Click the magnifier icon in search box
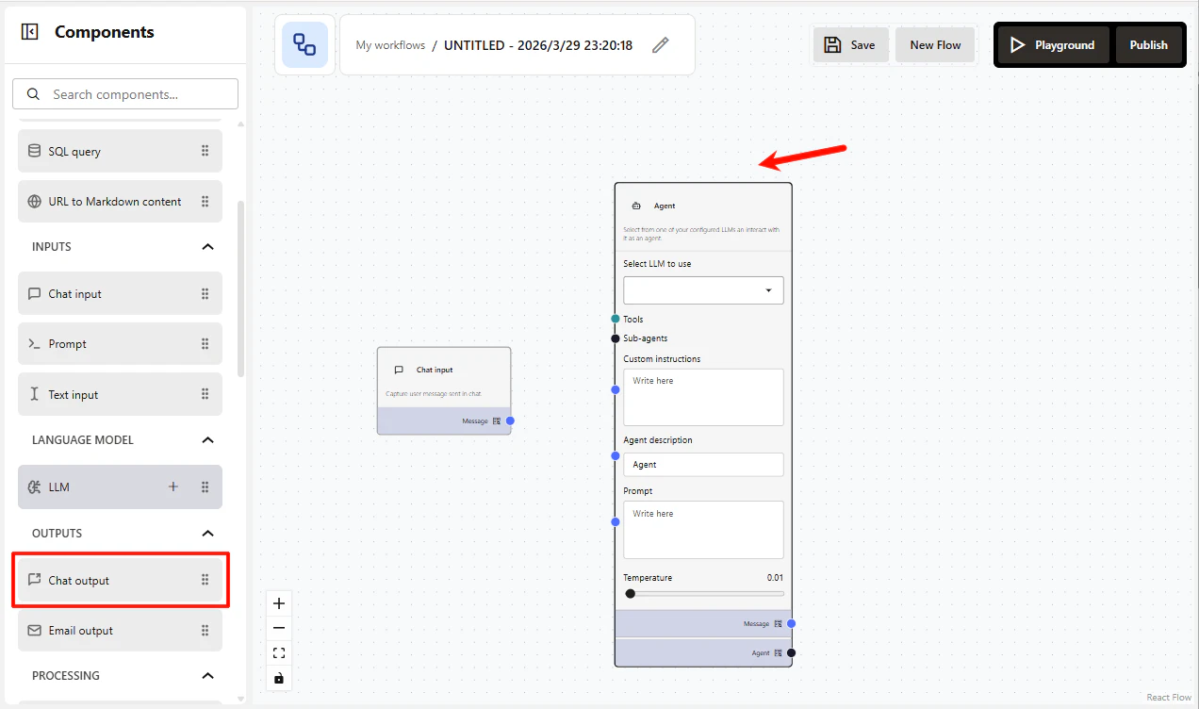This screenshot has height=709, width=1199. [x=34, y=94]
